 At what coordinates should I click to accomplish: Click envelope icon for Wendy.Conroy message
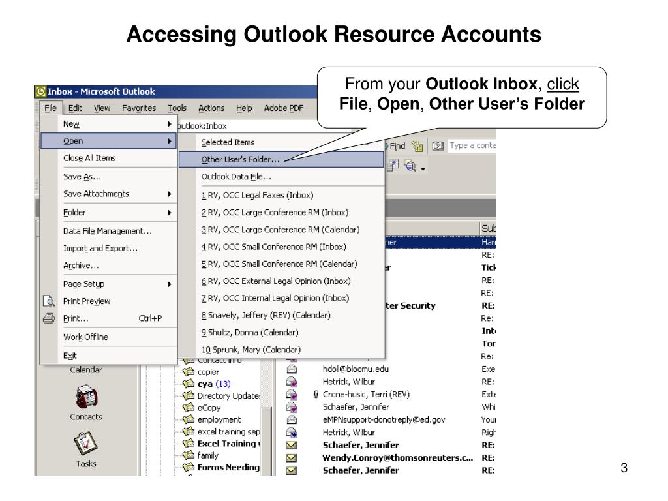click(x=292, y=459)
